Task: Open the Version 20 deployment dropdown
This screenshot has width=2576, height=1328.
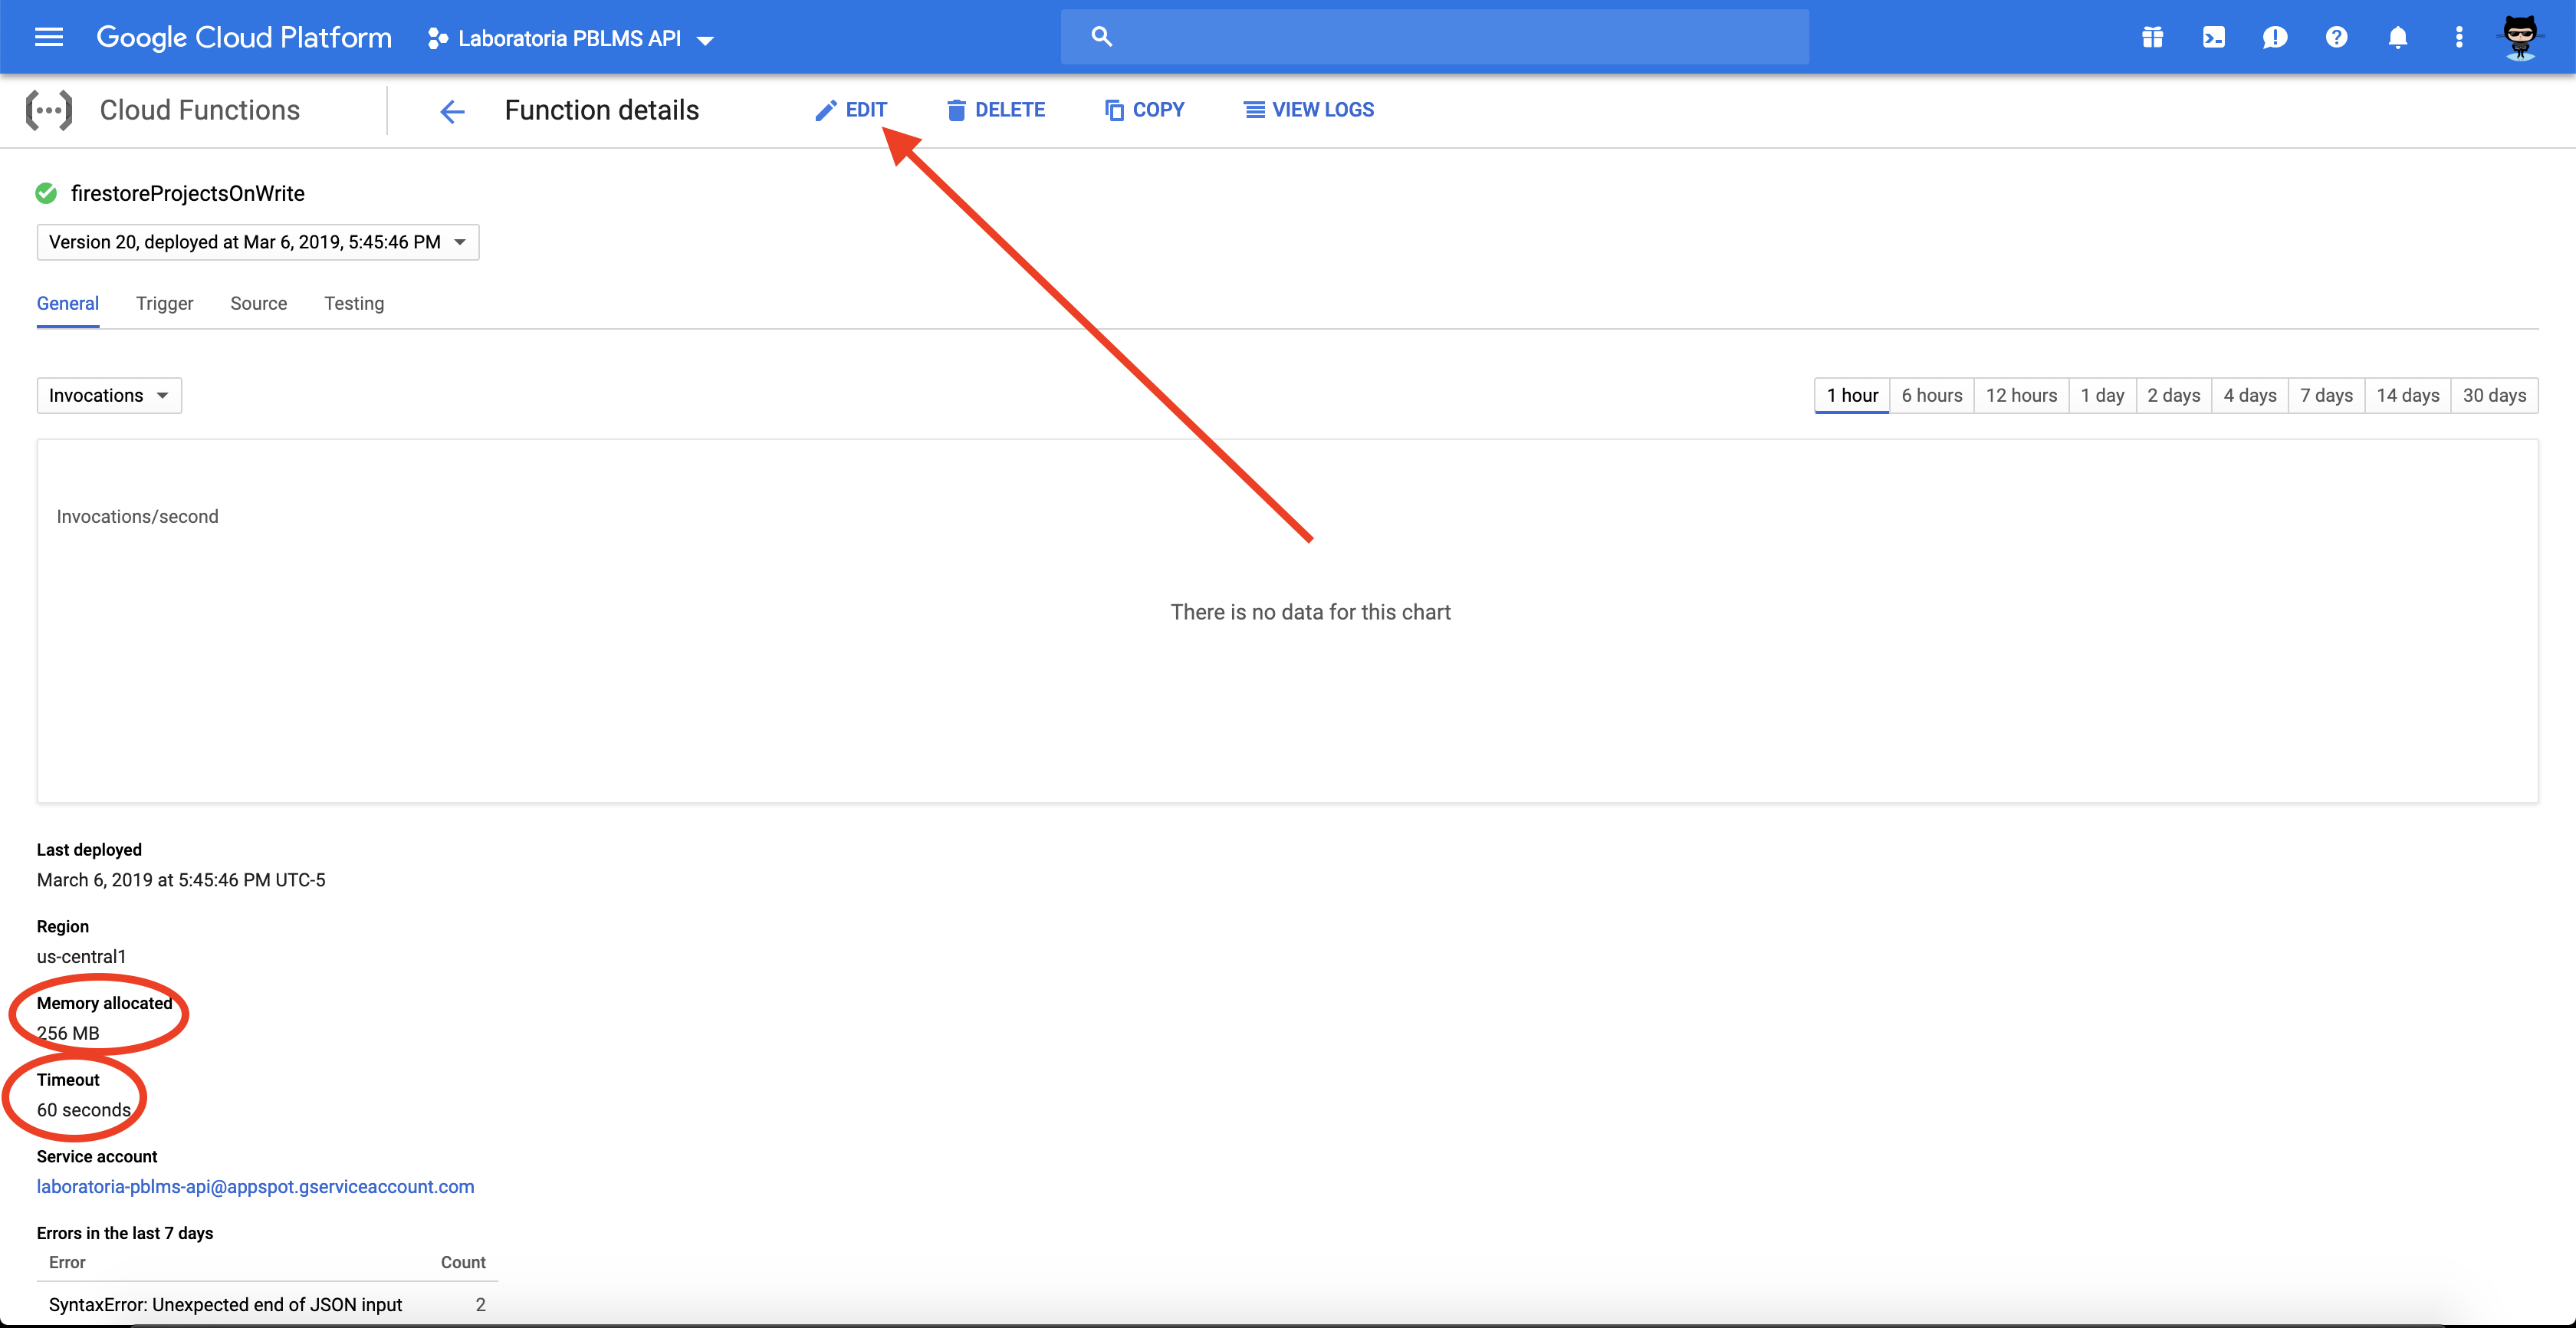Action: (x=257, y=242)
